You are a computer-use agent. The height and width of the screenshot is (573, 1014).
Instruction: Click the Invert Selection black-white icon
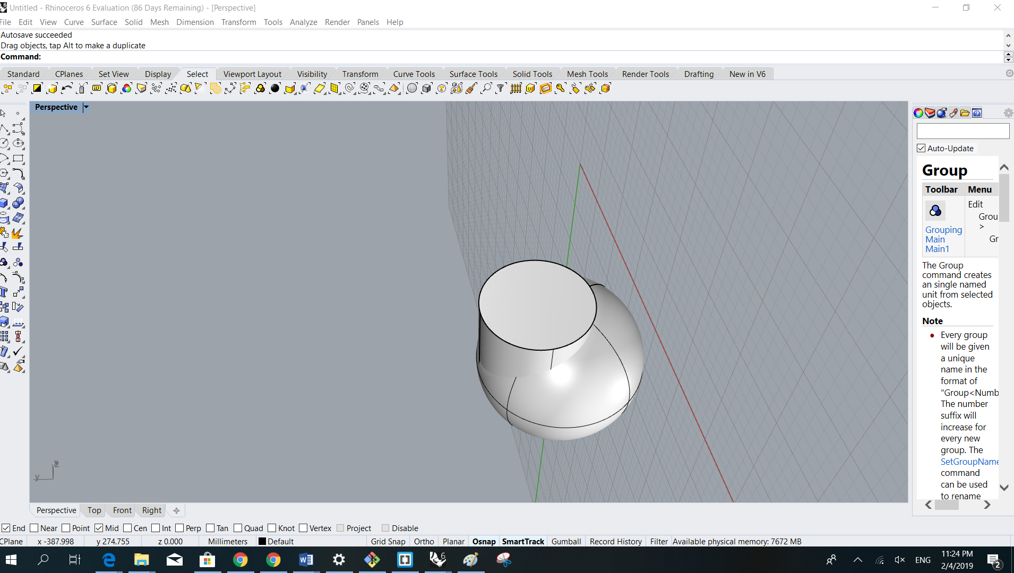pyautogui.click(x=37, y=89)
